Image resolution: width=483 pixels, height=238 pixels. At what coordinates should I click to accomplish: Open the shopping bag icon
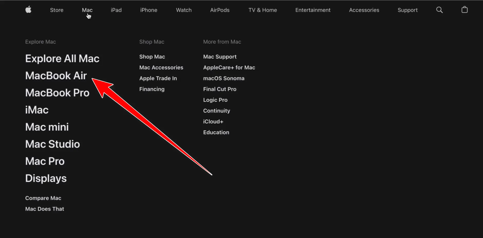(464, 10)
